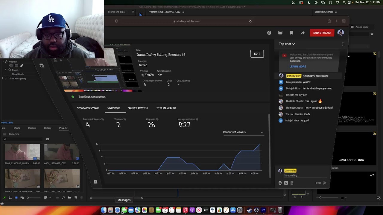Viewport: 383px width, 215px height.
Task: Open the Markers panel tab
Action: point(32,128)
